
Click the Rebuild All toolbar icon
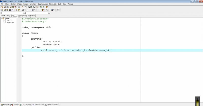point(10,10)
